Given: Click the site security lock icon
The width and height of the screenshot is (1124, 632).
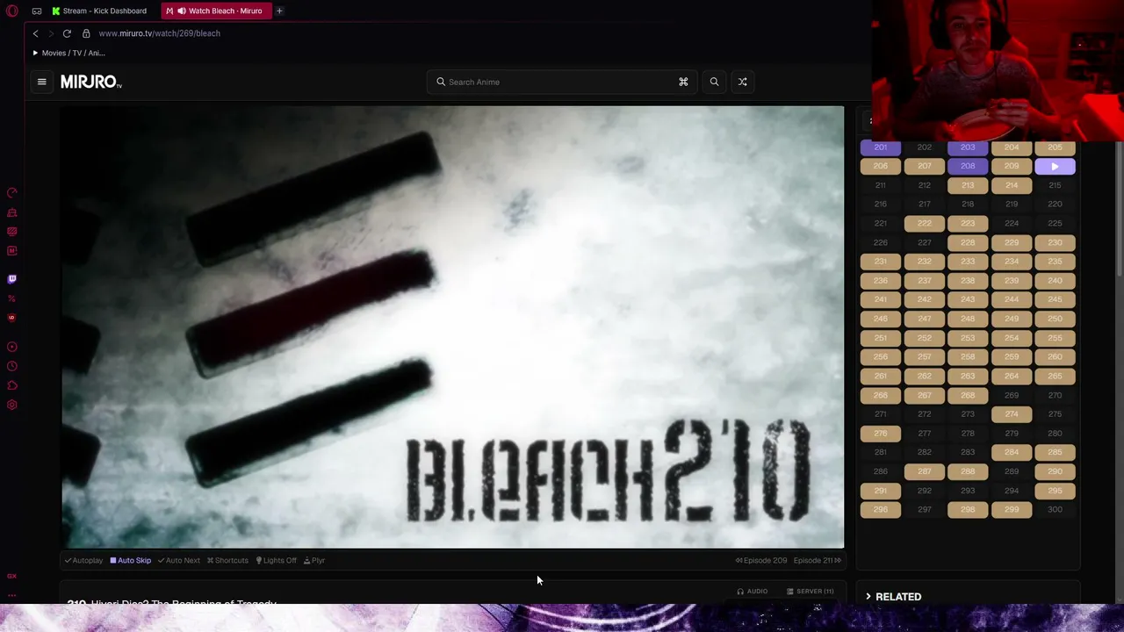Looking at the screenshot, I should pyautogui.click(x=86, y=33).
